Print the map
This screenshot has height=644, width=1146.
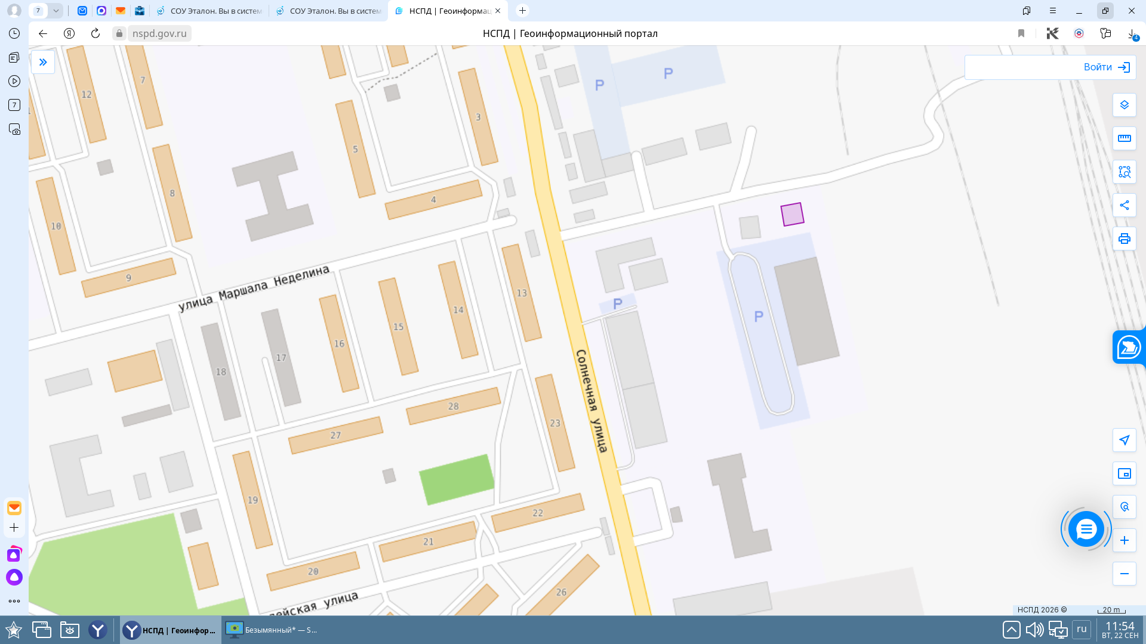coord(1125,239)
